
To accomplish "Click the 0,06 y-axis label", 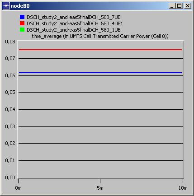I will point(10,75).
